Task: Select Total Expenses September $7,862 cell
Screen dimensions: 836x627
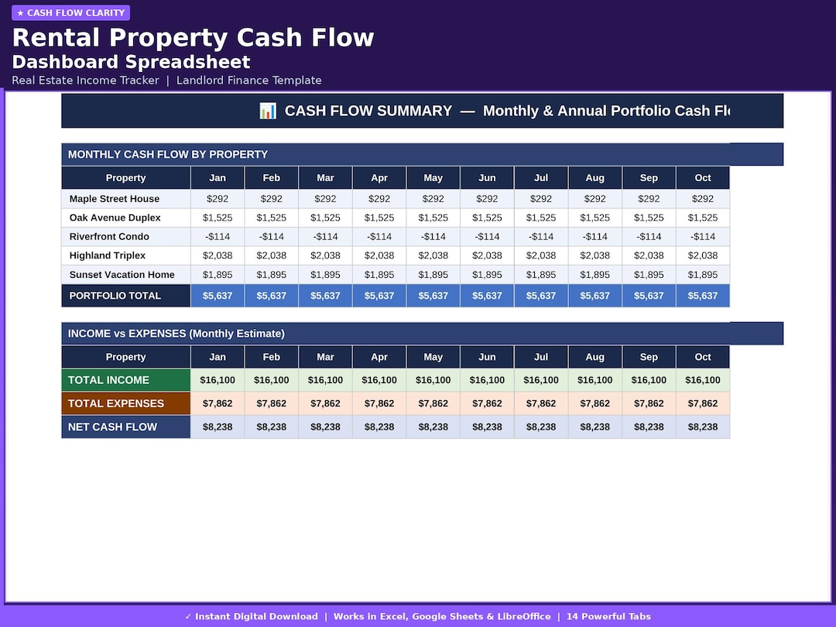Action: 649,403
